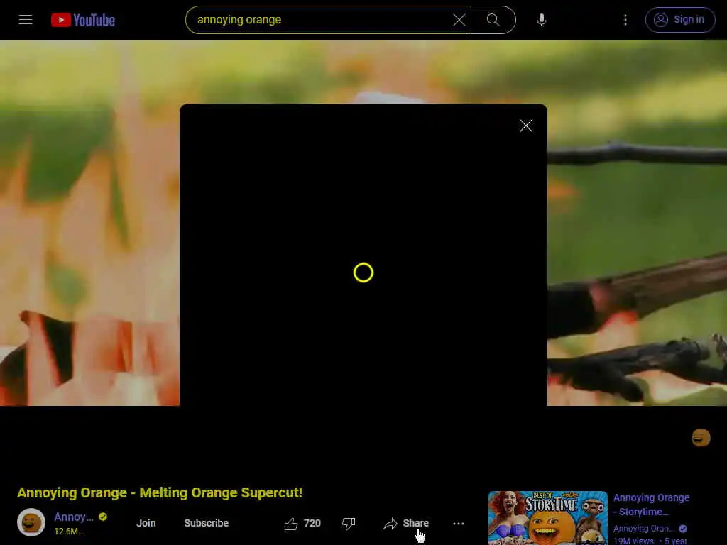Open the Storytime recommended video thumbnail

[547, 517]
